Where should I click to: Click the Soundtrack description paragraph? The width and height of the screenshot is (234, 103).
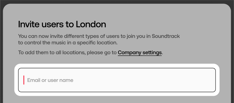pyautogui.click(x=99, y=39)
